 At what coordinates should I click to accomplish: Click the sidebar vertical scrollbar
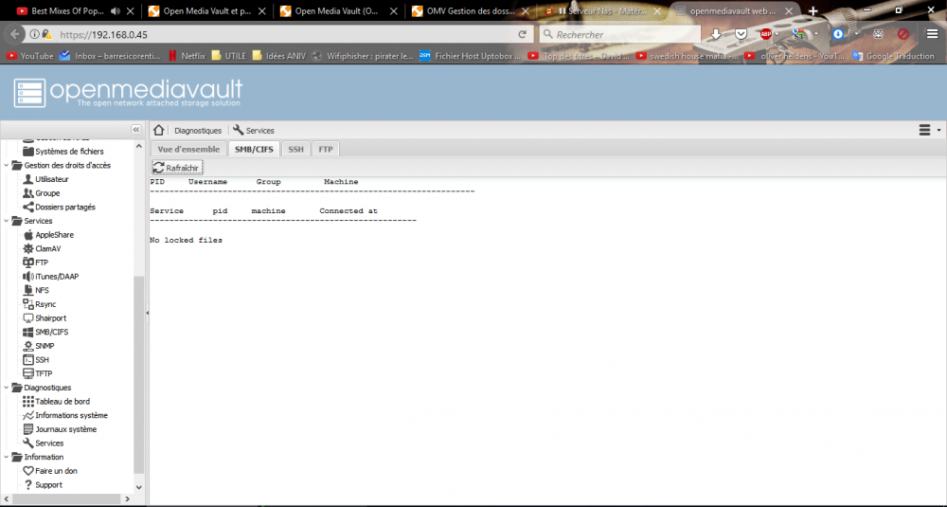139,374
